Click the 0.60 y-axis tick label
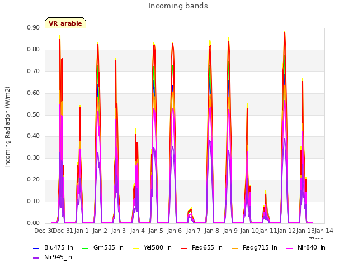 pyautogui.click(x=34, y=93)
